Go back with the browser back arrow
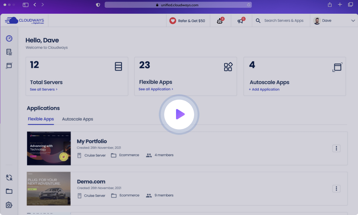 [35, 5]
